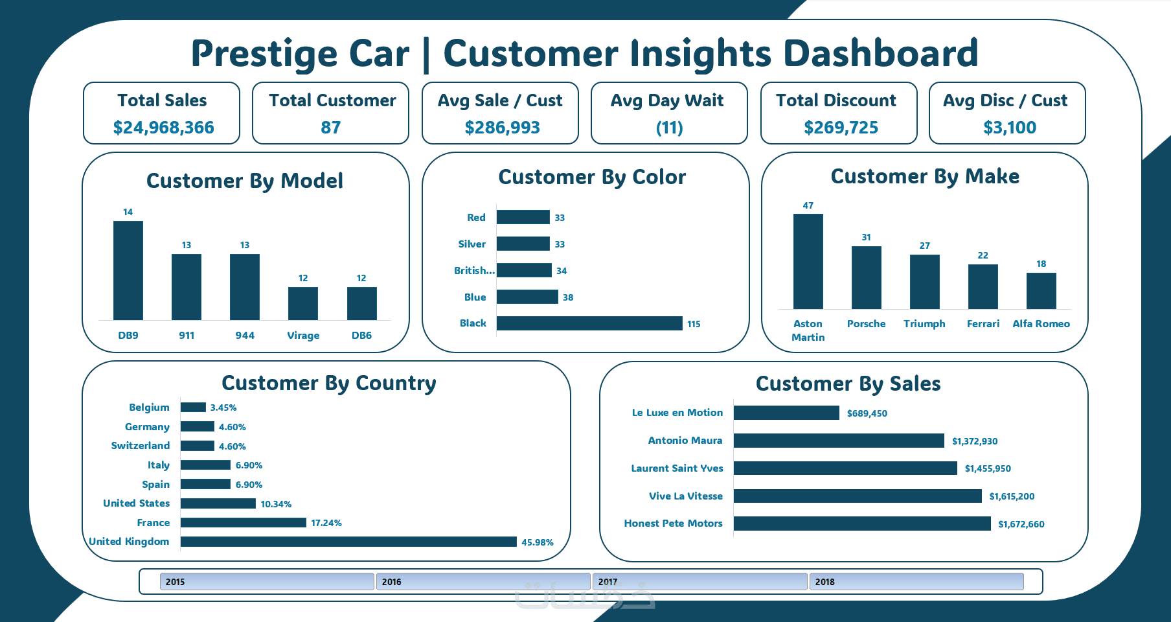Click the "31" label above Porsche
The height and width of the screenshot is (622, 1171).
click(x=867, y=237)
